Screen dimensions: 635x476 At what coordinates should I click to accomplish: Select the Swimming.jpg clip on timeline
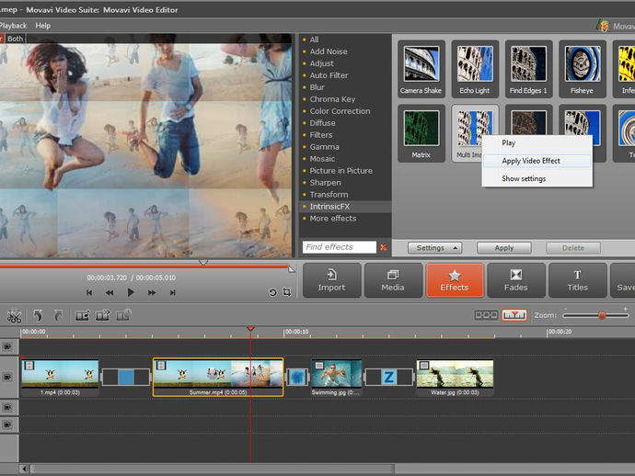coord(336,378)
